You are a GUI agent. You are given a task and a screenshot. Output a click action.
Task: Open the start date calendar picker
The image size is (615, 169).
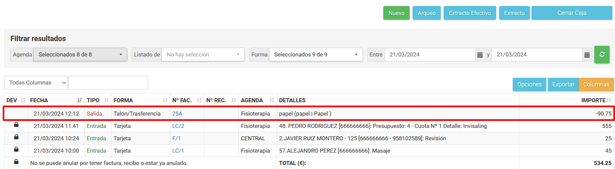coord(480,55)
